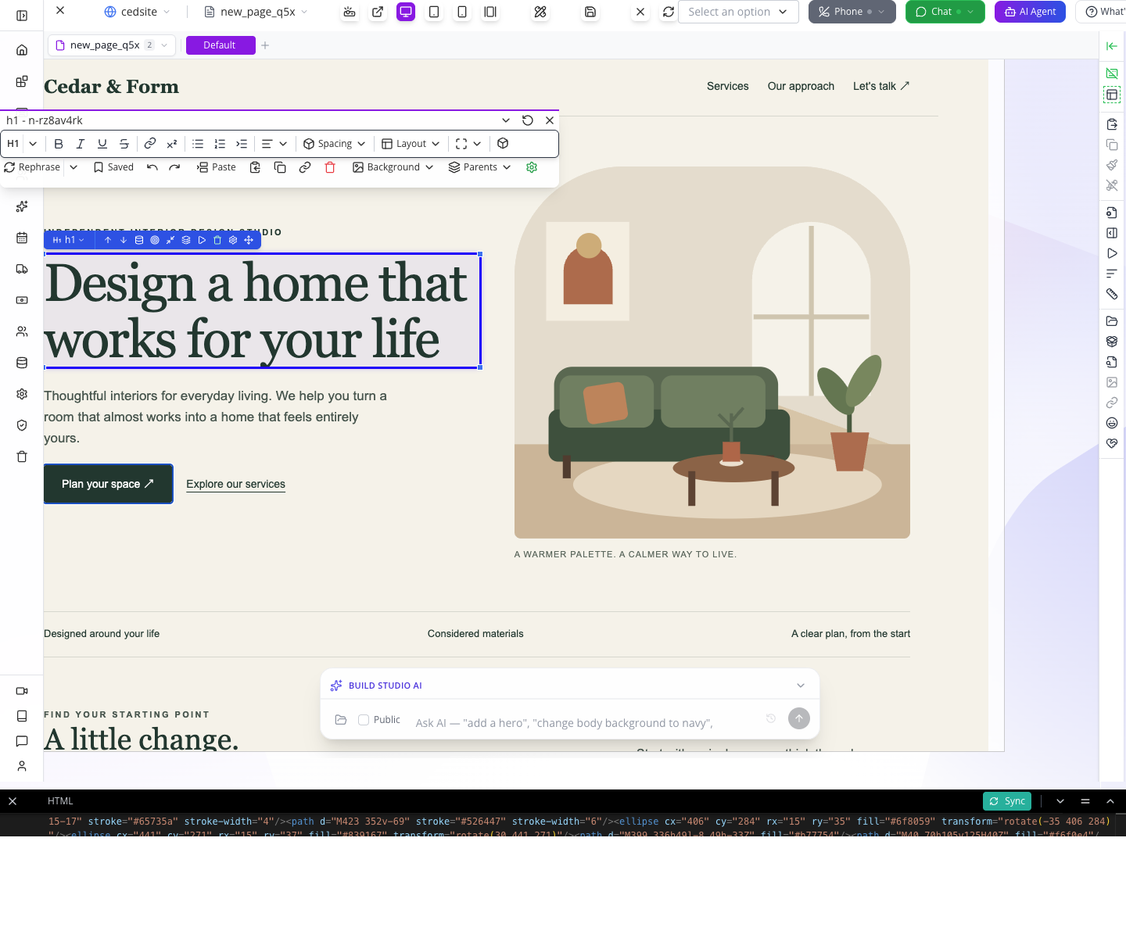Screen dimensions: 1126x938
Task: Open the database icon in left sidebar
Action: click(x=22, y=363)
